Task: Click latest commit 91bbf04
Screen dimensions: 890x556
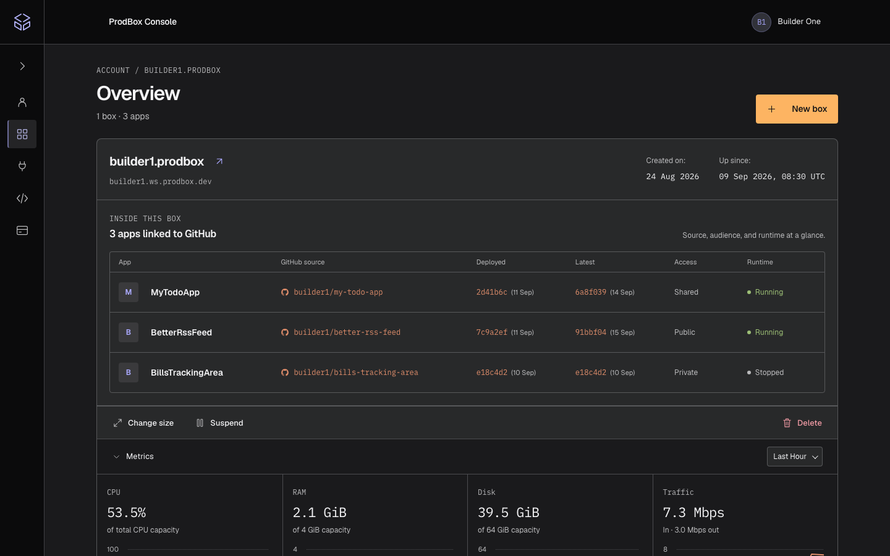Action: click(x=590, y=332)
